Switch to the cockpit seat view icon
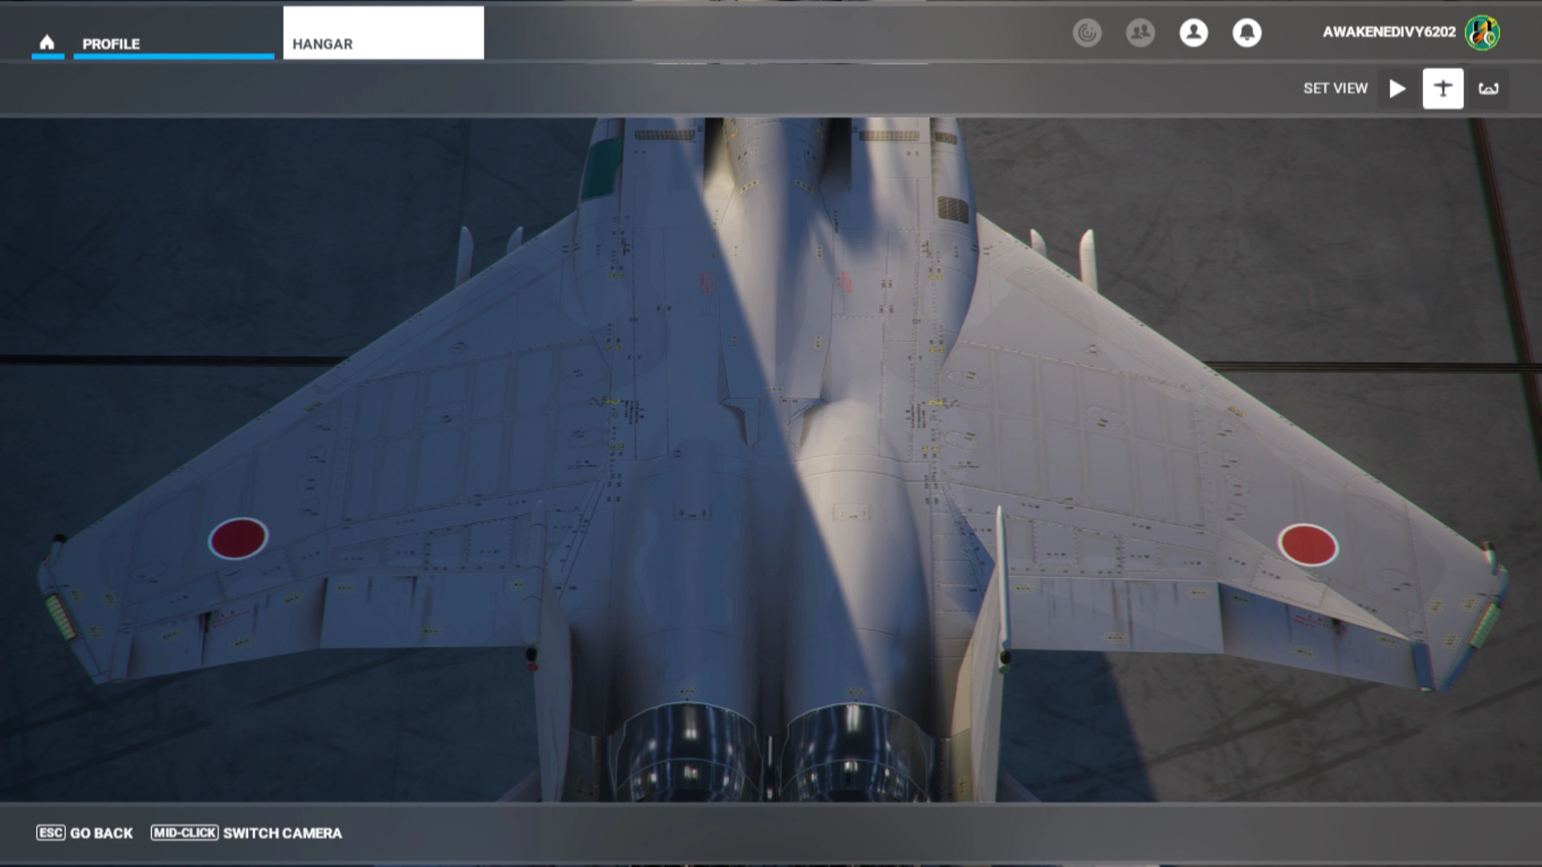1542x867 pixels. (1488, 88)
